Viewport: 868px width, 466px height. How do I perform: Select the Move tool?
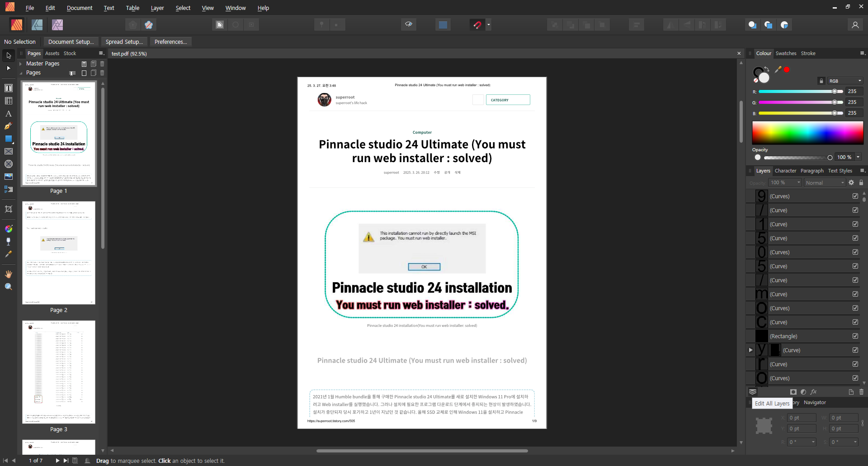[9, 56]
